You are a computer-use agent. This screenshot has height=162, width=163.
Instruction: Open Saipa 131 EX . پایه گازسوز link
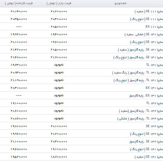tap(146, 95)
